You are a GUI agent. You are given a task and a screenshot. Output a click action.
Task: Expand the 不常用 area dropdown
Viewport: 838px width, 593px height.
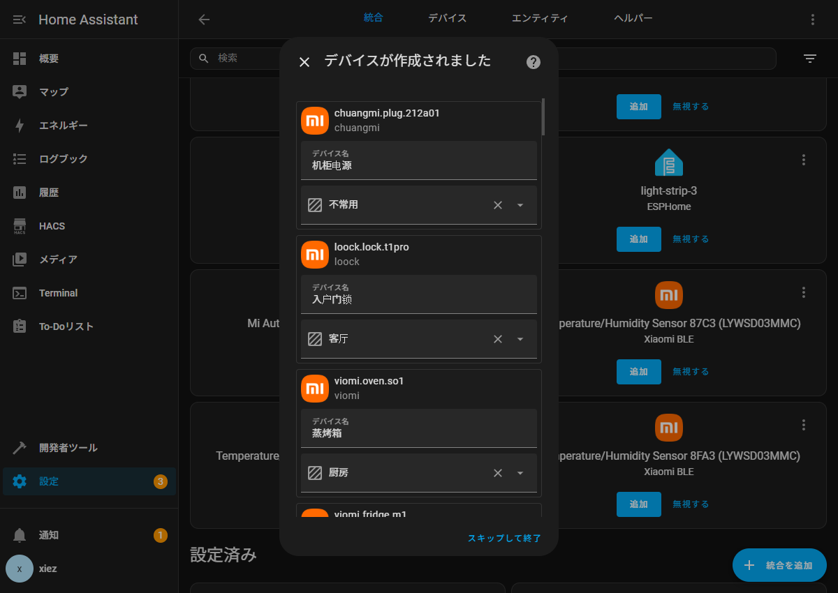point(520,205)
